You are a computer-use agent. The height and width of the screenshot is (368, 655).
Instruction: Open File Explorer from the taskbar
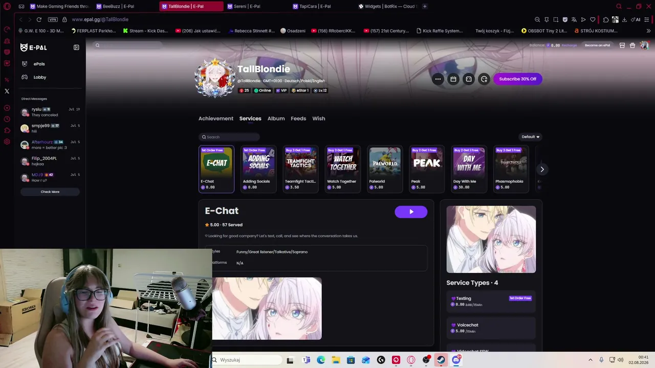point(336,360)
